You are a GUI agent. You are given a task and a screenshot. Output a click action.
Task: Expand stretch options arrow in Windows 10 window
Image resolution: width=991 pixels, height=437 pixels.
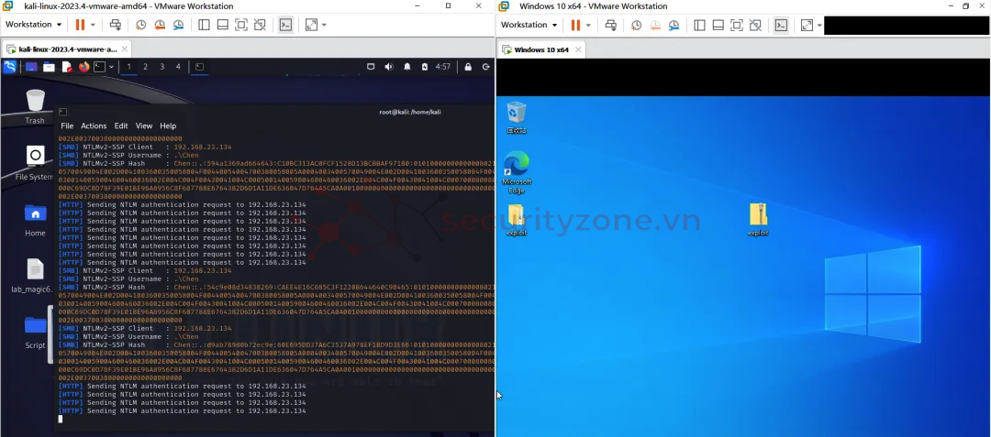pyautogui.click(x=819, y=26)
